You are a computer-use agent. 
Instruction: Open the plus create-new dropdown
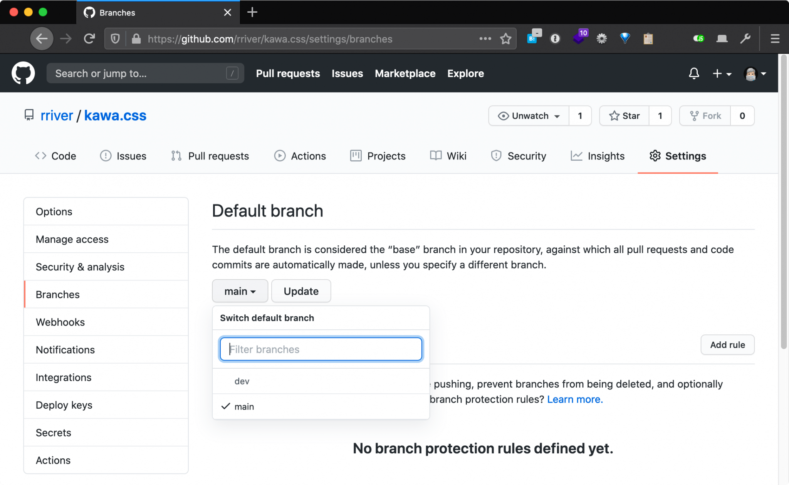click(721, 73)
